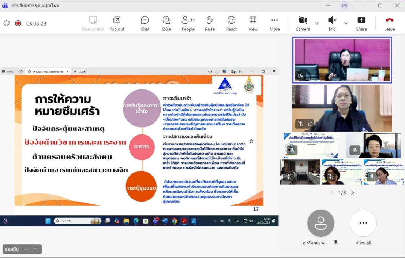Click the Share screen icon
The height and width of the screenshot is (258, 405).
361,23
